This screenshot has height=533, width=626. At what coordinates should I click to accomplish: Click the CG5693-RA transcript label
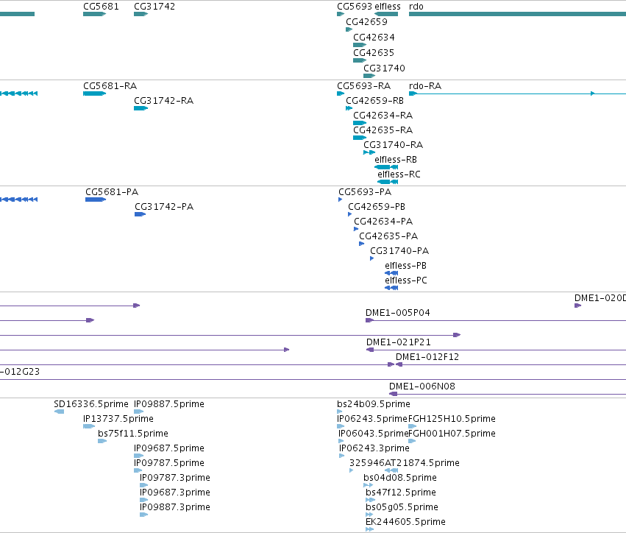tap(363, 86)
